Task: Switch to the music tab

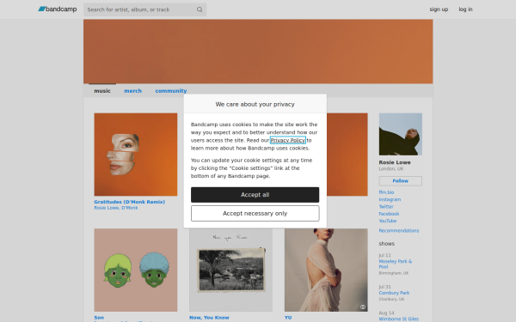Action: tap(102, 91)
